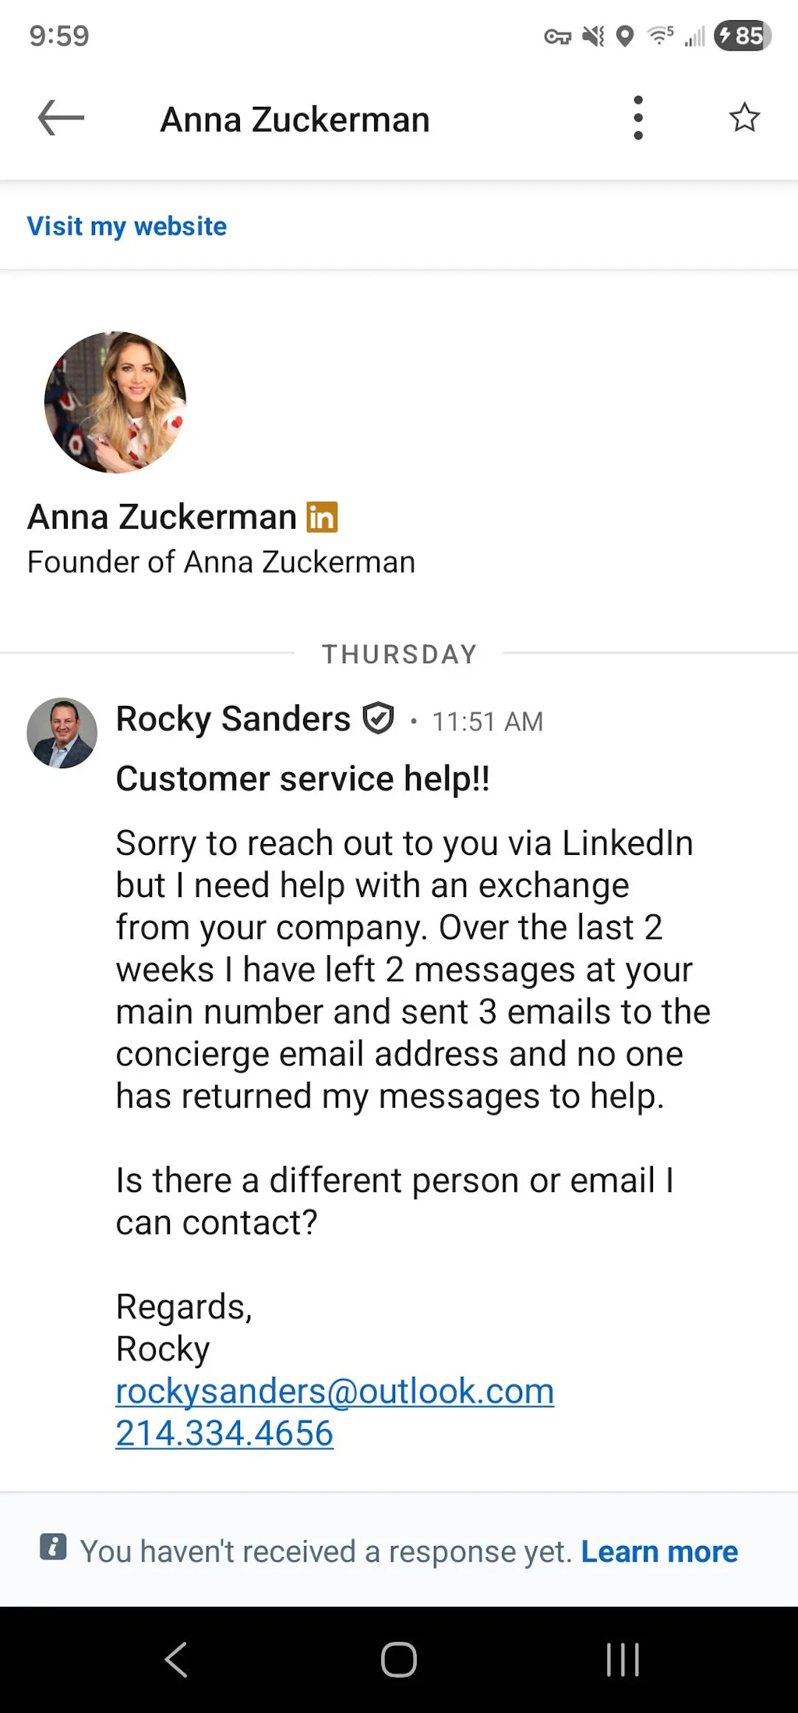798x1713 pixels.
Task: Tap the back arrow in header
Action: 61,119
